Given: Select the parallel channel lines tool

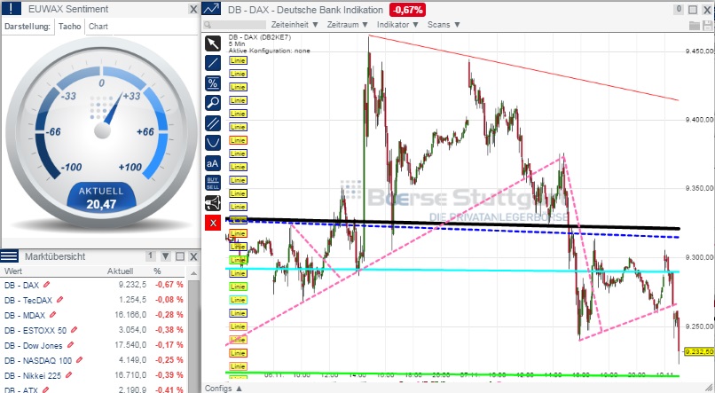Looking at the screenshot, I should coord(213,123).
